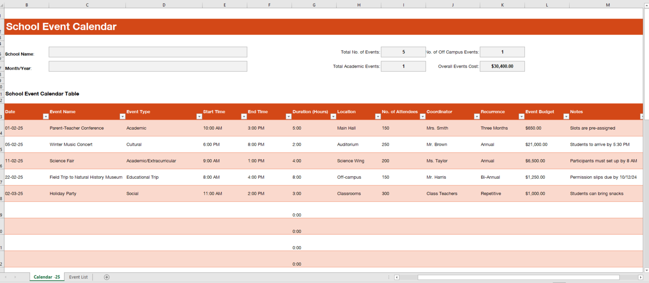Open the Event Type filter dropdown
Screen dimensions: 649x283
[199, 117]
